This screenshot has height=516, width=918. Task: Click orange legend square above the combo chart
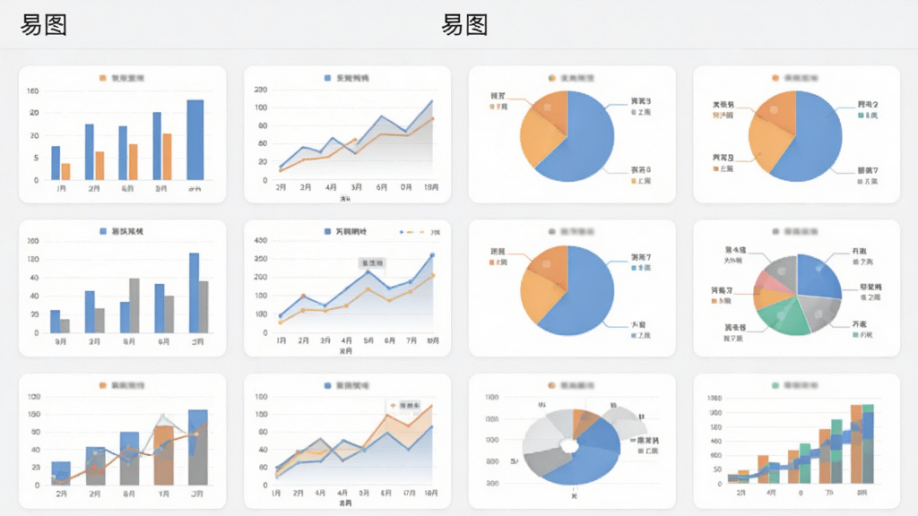(103, 385)
